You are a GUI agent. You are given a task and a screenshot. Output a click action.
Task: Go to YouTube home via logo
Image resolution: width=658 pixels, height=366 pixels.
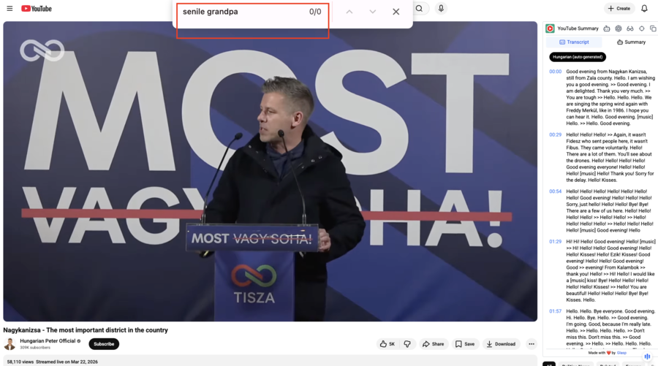[x=37, y=8]
